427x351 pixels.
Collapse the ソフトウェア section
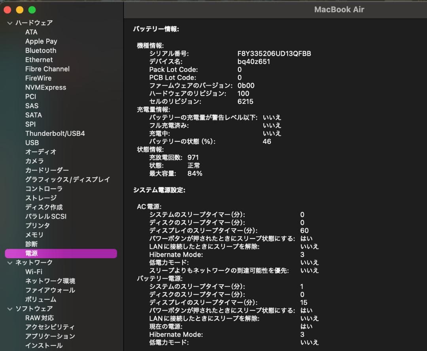coord(9,308)
